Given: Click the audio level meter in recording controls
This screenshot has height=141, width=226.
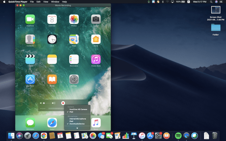Looking at the screenshot, I should tap(56, 108).
